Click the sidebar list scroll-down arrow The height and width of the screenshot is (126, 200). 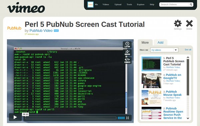click(x=188, y=118)
